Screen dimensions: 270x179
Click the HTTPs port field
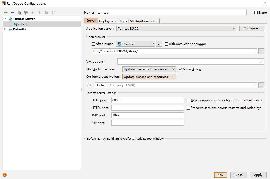(147, 108)
